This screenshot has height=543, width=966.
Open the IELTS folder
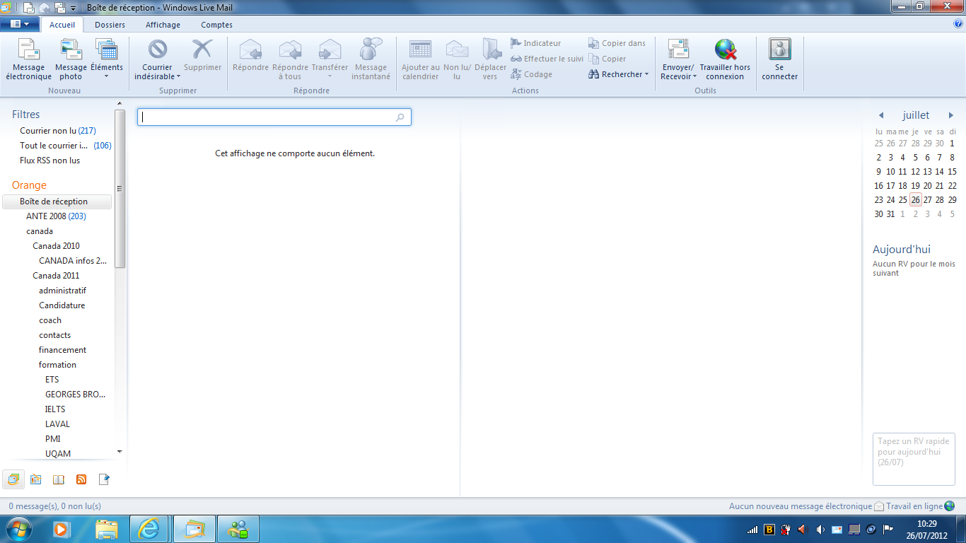tap(55, 409)
